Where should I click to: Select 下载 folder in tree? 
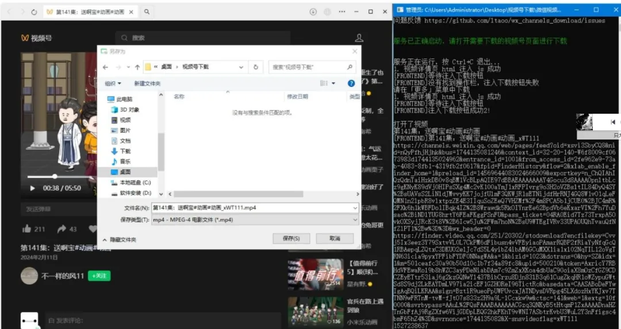click(121, 151)
